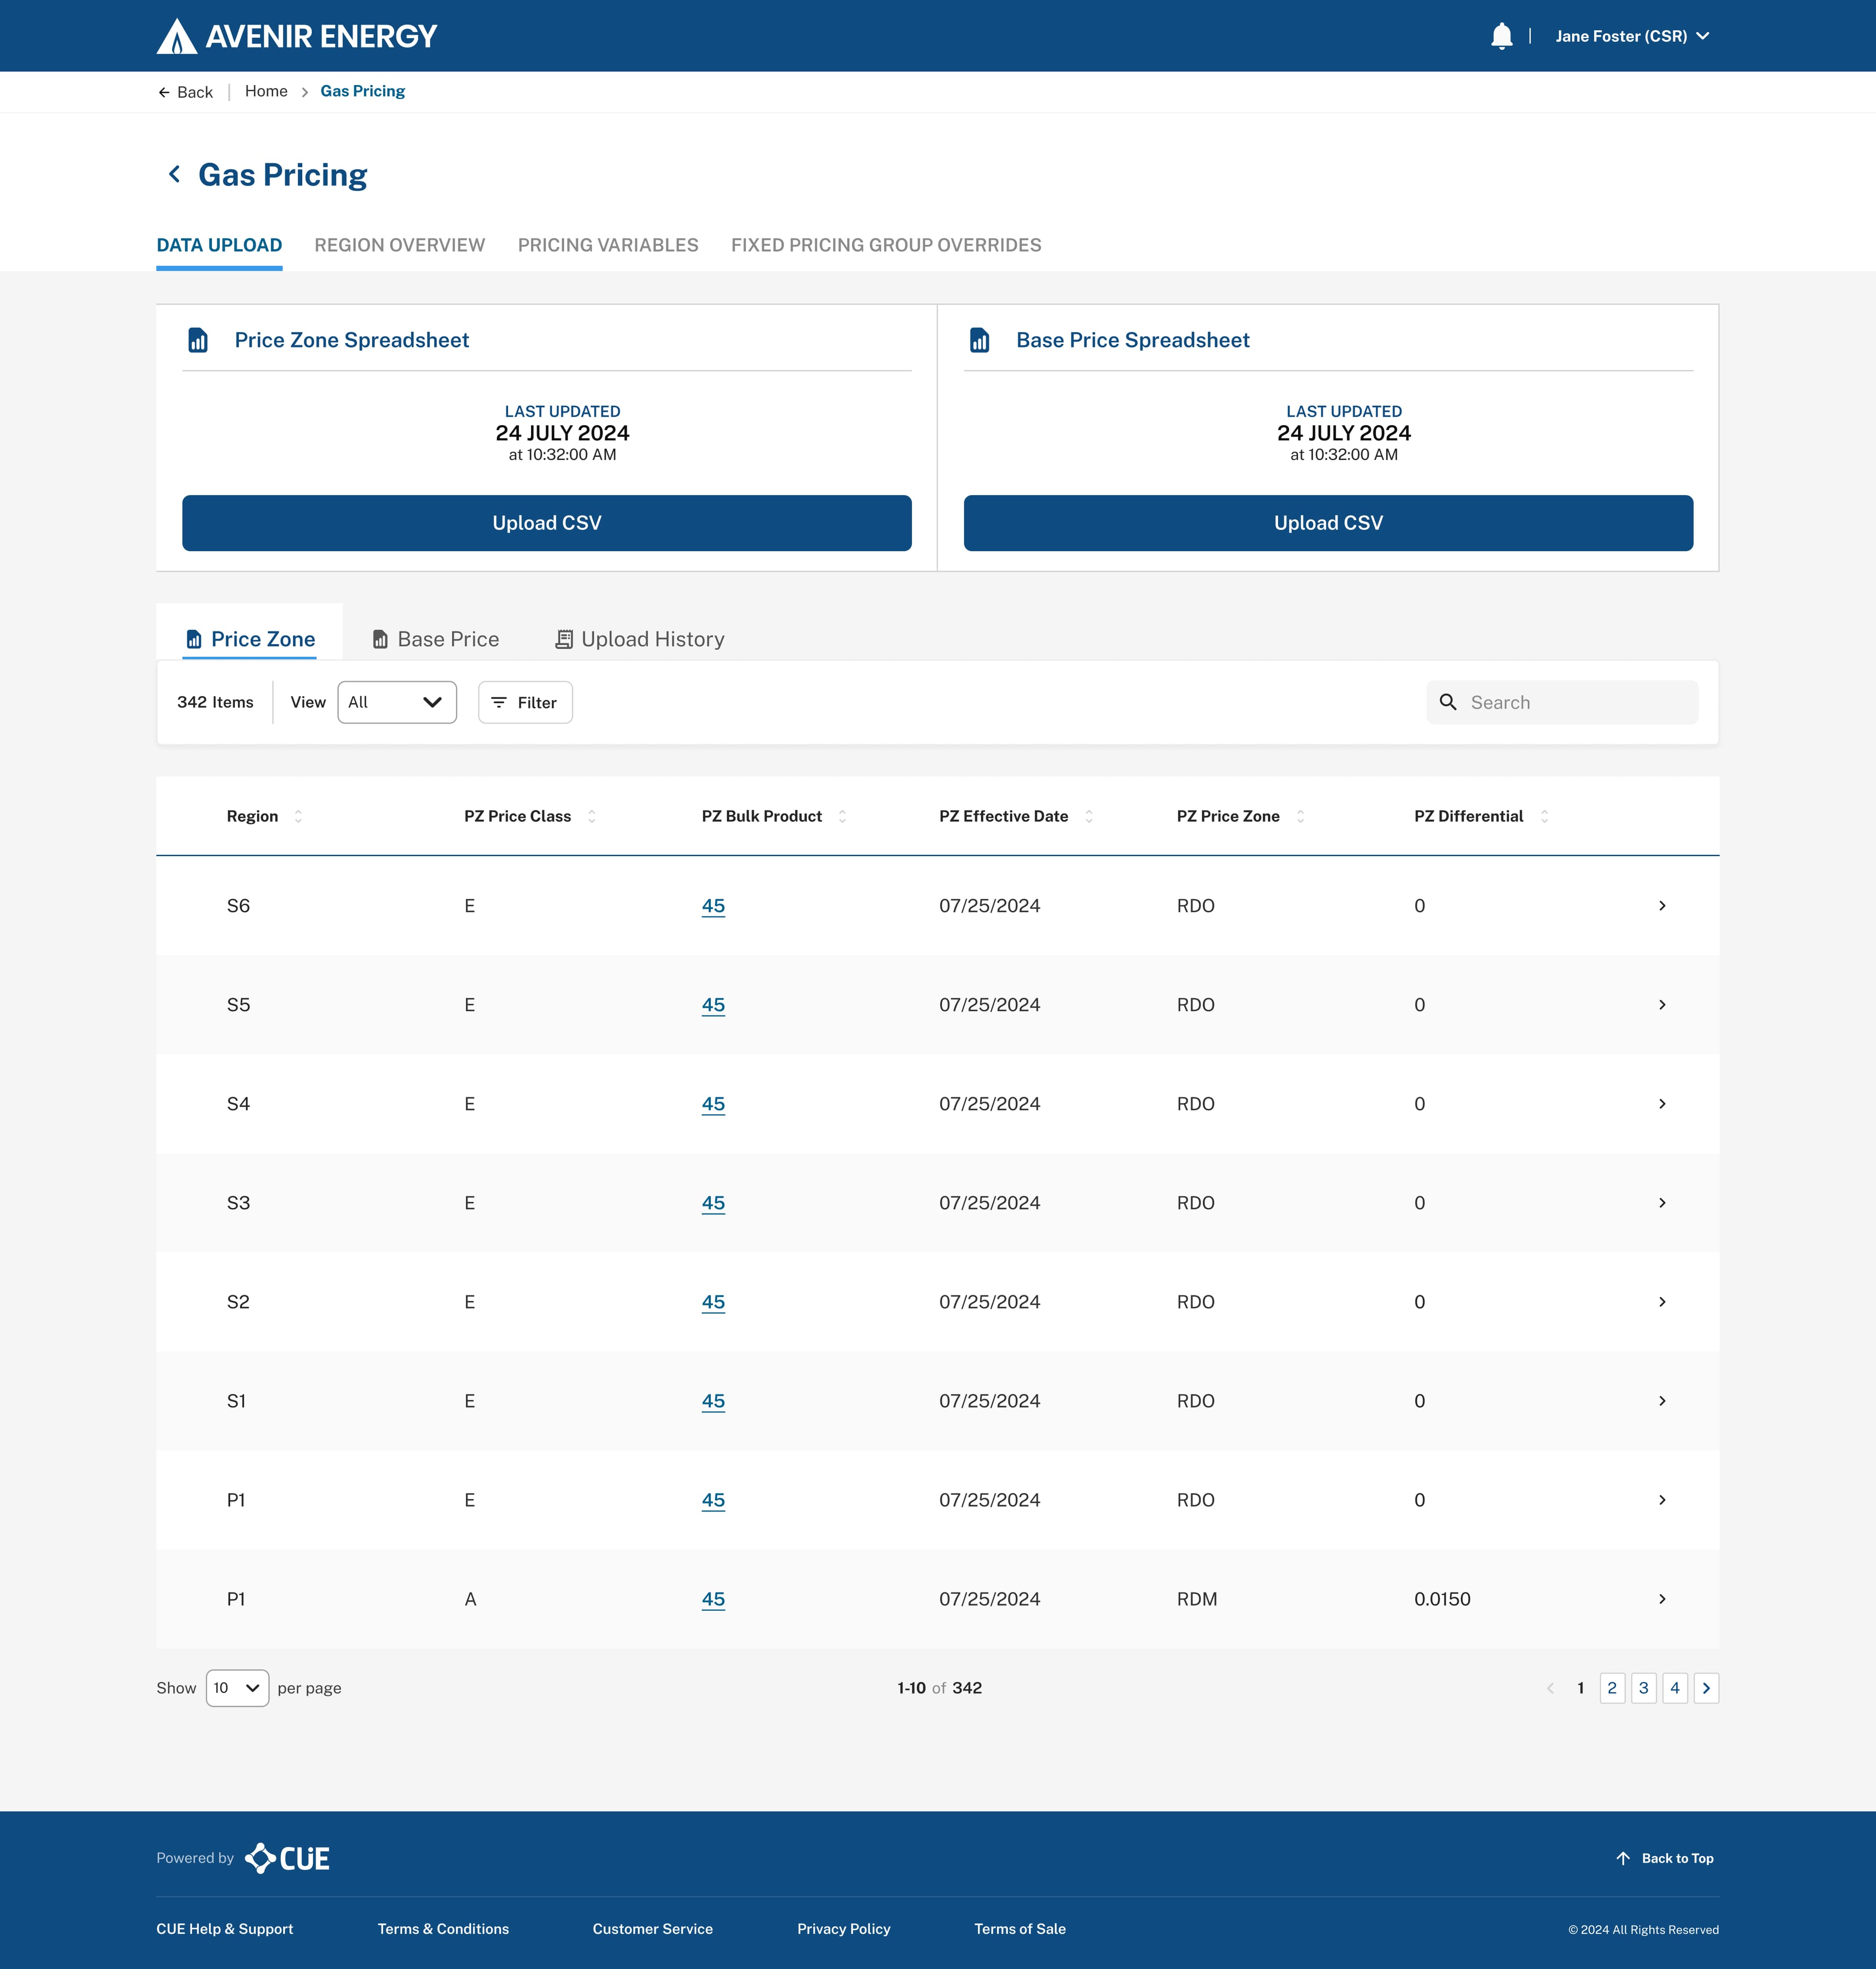Expand S5 row details chevron

[x=1662, y=1004]
